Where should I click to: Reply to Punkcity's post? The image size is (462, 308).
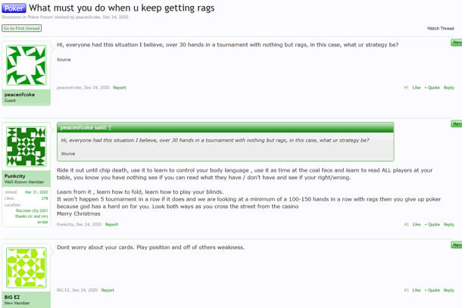pos(448,224)
